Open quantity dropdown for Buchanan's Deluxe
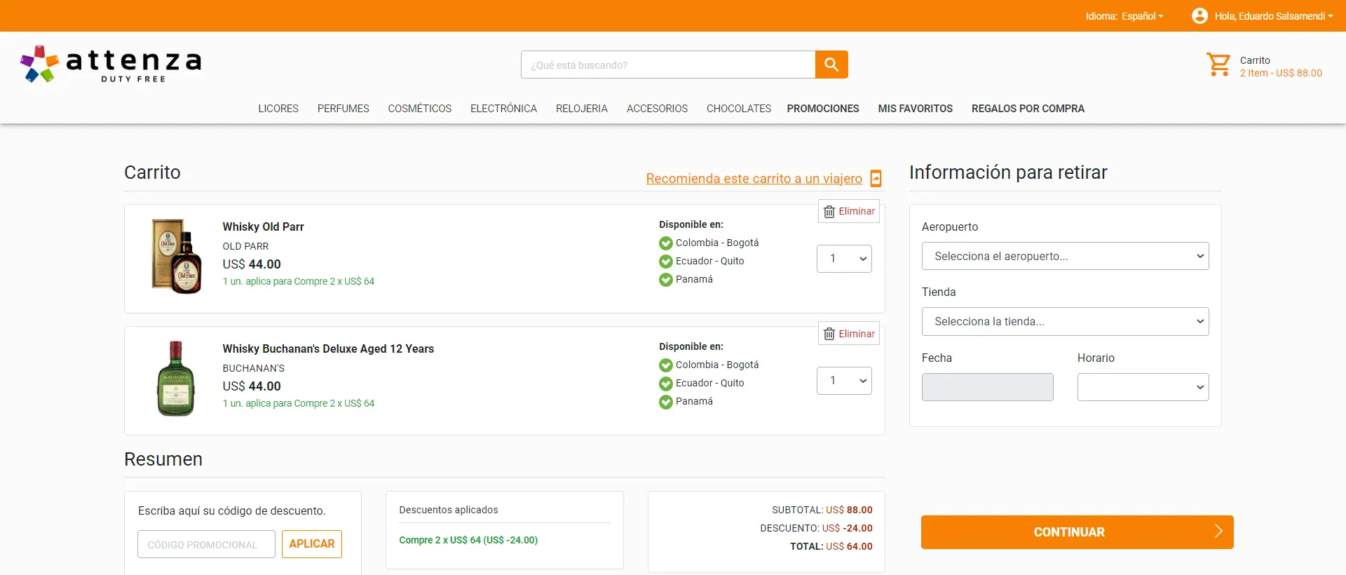Viewport: 1346px width, 575px height. click(844, 381)
